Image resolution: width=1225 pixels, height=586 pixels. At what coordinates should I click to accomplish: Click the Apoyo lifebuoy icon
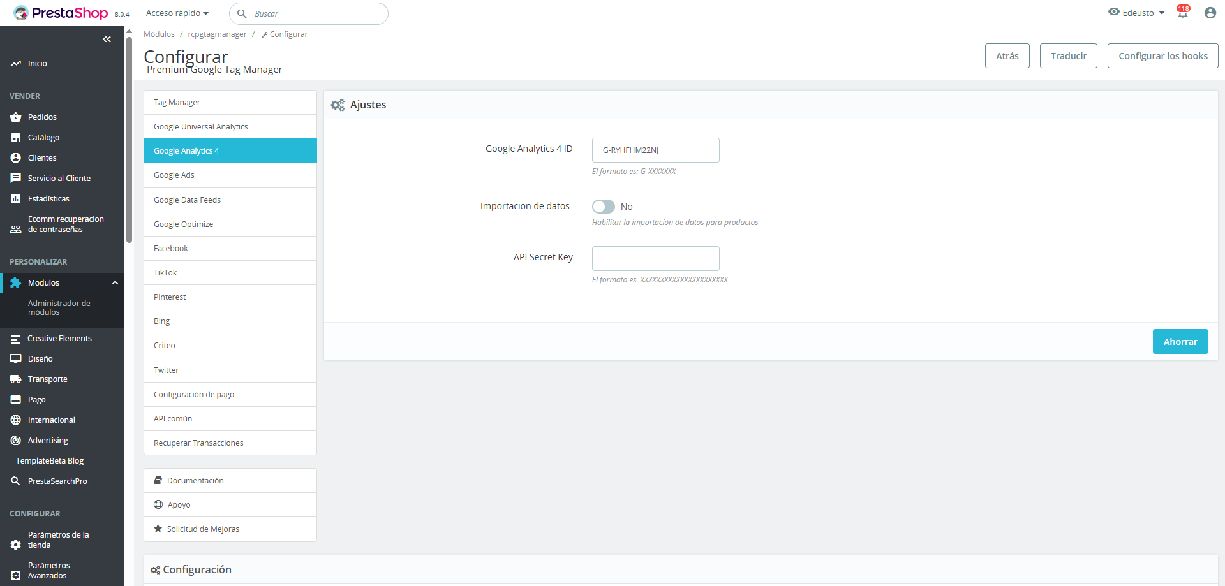click(x=158, y=505)
